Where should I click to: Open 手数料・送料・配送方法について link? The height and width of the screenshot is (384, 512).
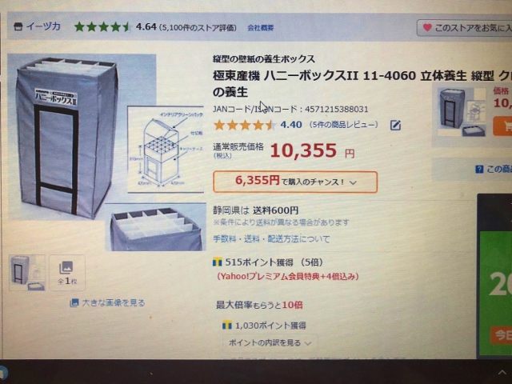pyautogui.click(x=271, y=238)
